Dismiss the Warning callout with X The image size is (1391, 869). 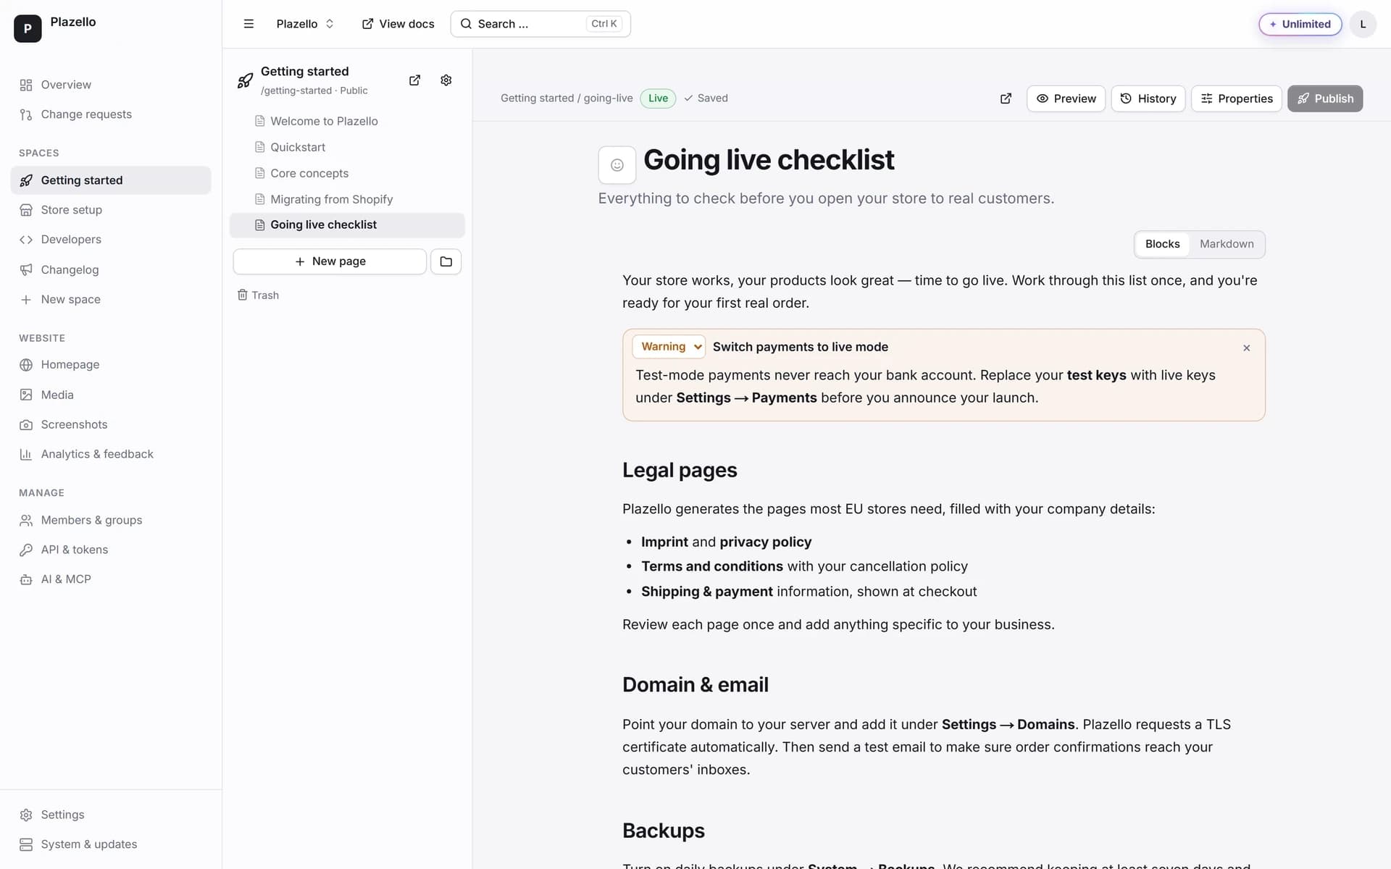click(1247, 348)
